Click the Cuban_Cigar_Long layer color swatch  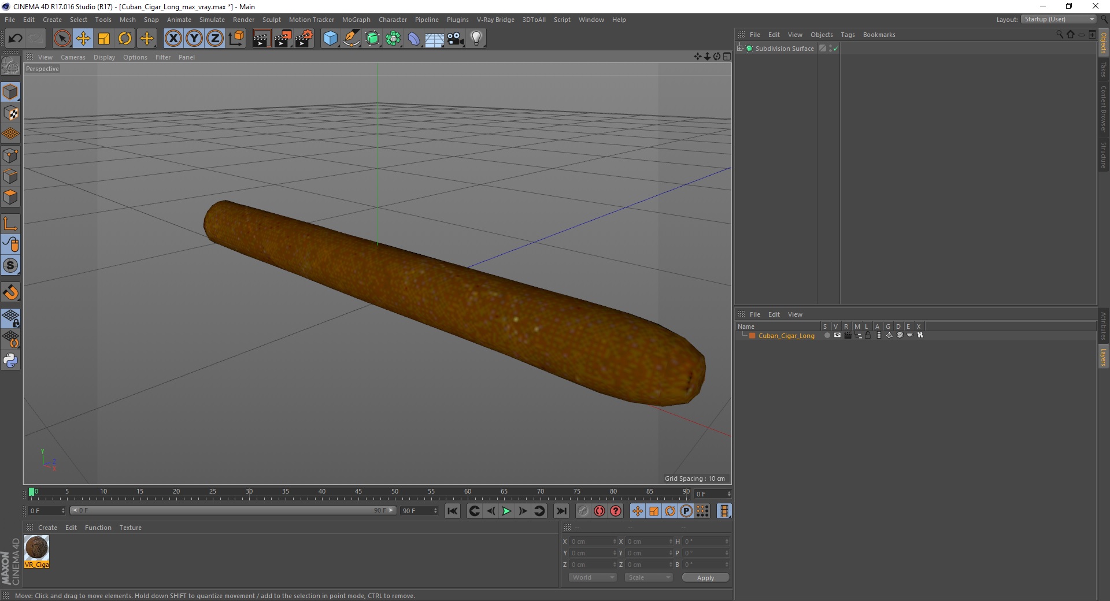752,336
